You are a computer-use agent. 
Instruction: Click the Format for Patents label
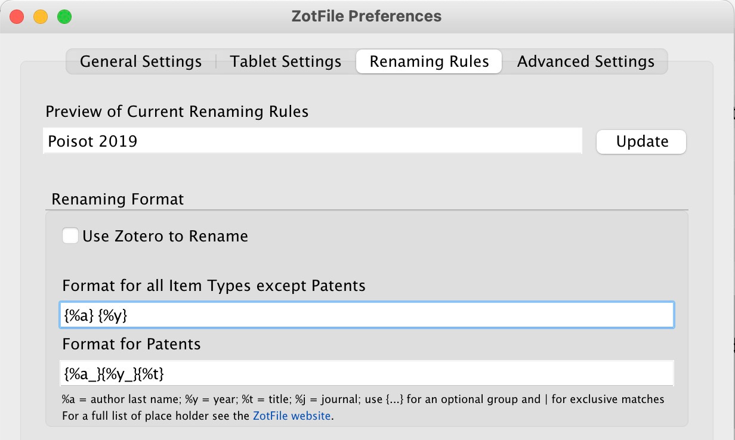pos(131,344)
